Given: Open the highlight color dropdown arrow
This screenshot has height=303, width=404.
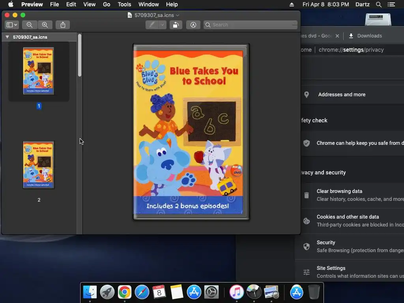Looking at the screenshot, I should (x=163, y=25).
